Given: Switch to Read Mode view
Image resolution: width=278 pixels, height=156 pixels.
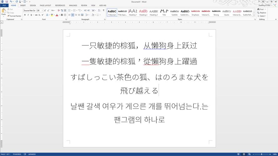Looking at the screenshot, I should coord(238,154).
